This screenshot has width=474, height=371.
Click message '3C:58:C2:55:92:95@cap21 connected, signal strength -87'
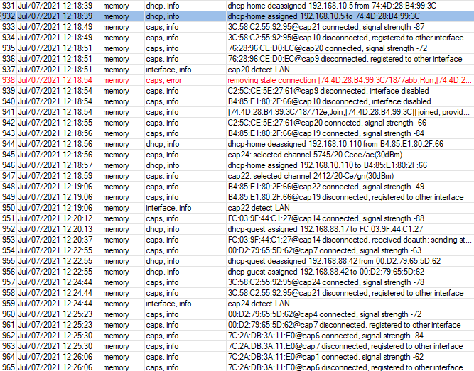pyautogui.click(x=326, y=27)
